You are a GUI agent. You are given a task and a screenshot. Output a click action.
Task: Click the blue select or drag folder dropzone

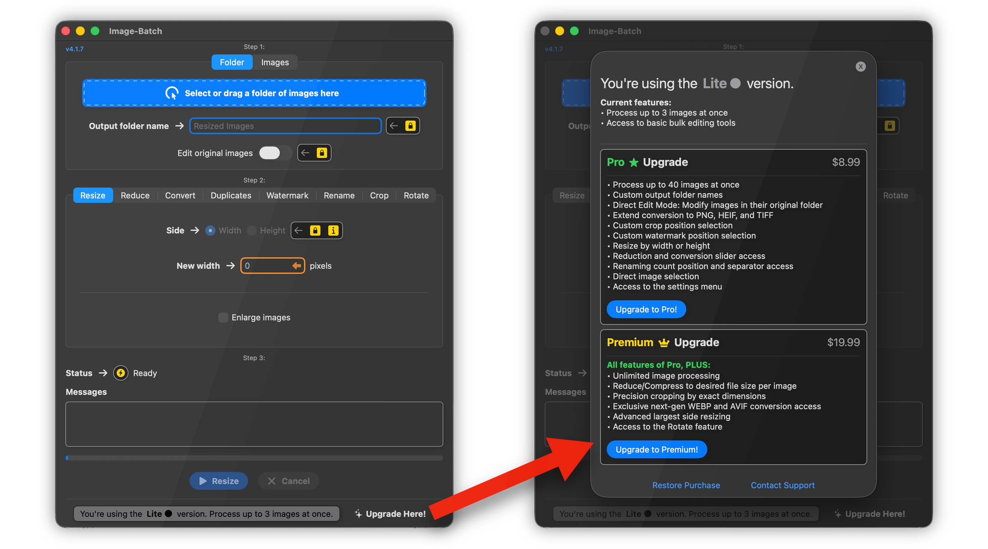tap(254, 93)
